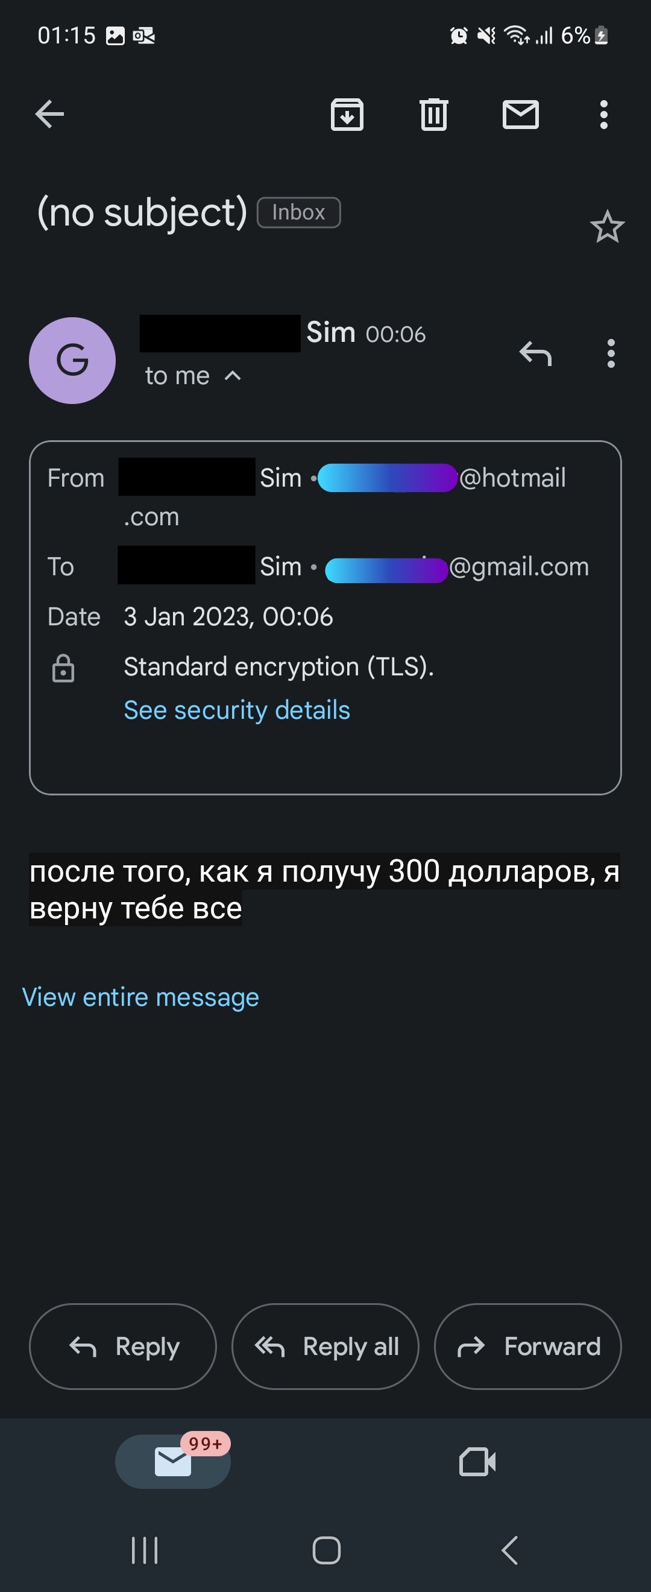
Task: Open the top toolbar three-dot overflow menu
Action: [x=603, y=115]
